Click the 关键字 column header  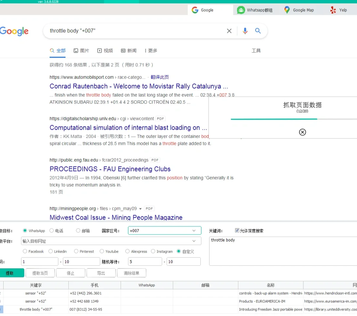click(36, 285)
